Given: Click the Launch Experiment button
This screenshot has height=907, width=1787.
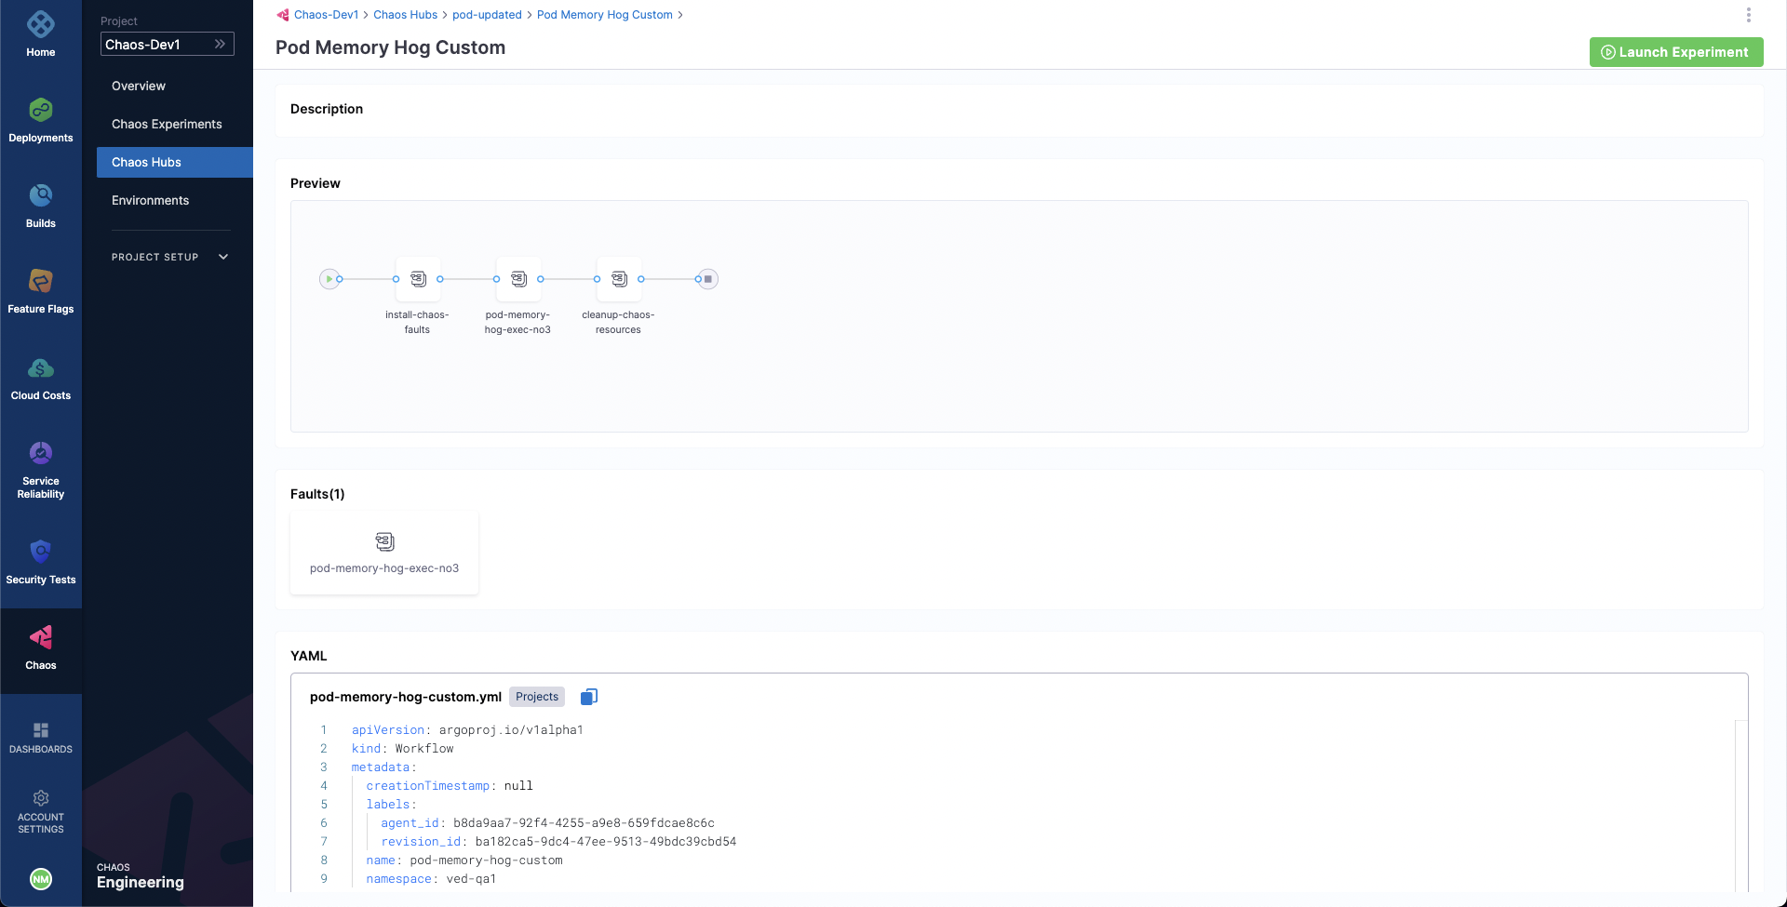Looking at the screenshot, I should (x=1675, y=52).
